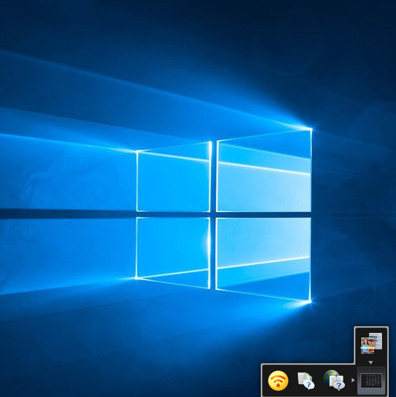This screenshot has width=396, height=397.
Task: Open the document help icon with question mark
Action: (x=306, y=381)
